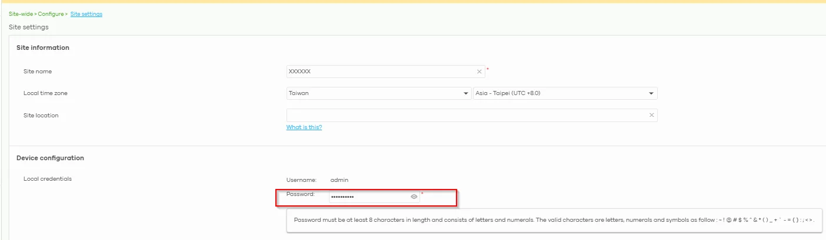
Task: Select the Device configuration section header
Action: point(50,158)
